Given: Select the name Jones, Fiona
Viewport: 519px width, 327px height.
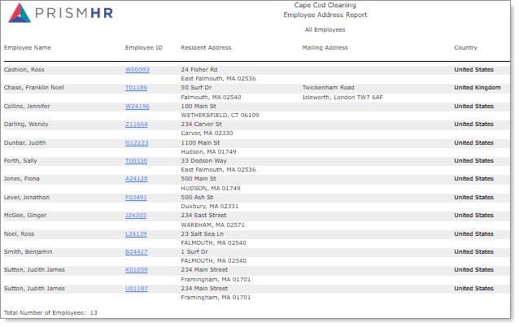Looking at the screenshot, I should pyautogui.click(x=21, y=179).
